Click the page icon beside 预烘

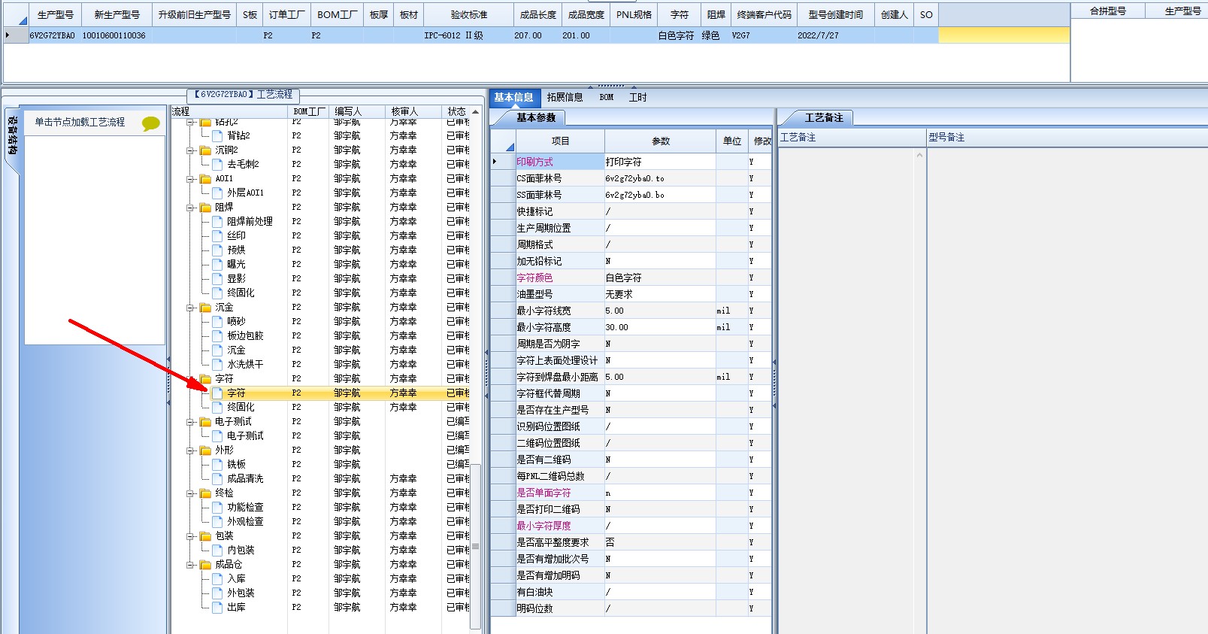pyautogui.click(x=218, y=250)
